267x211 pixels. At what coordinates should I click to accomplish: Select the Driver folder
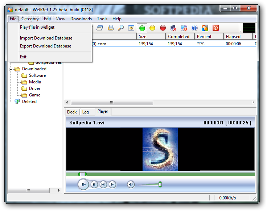[35, 88]
